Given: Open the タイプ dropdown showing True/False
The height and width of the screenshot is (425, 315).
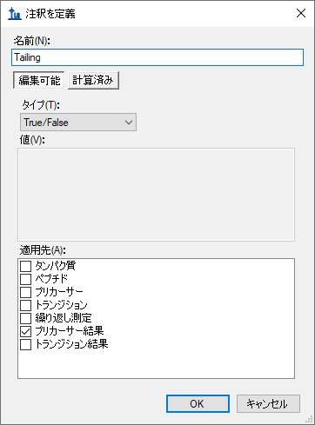Looking at the screenshot, I should [x=78, y=123].
